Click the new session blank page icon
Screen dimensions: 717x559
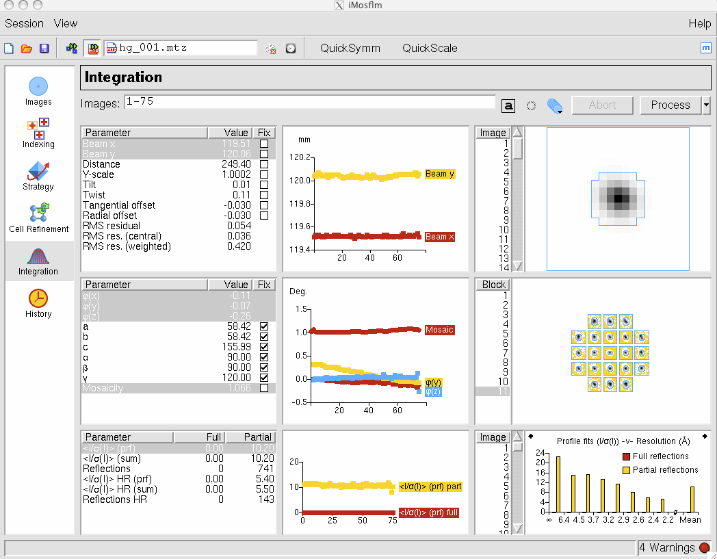pyautogui.click(x=9, y=49)
